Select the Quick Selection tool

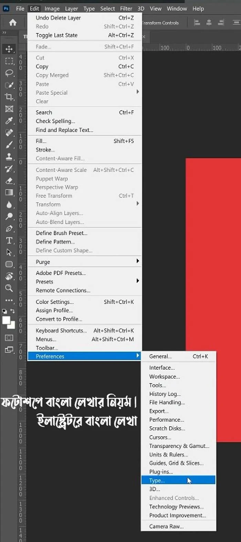[9, 85]
